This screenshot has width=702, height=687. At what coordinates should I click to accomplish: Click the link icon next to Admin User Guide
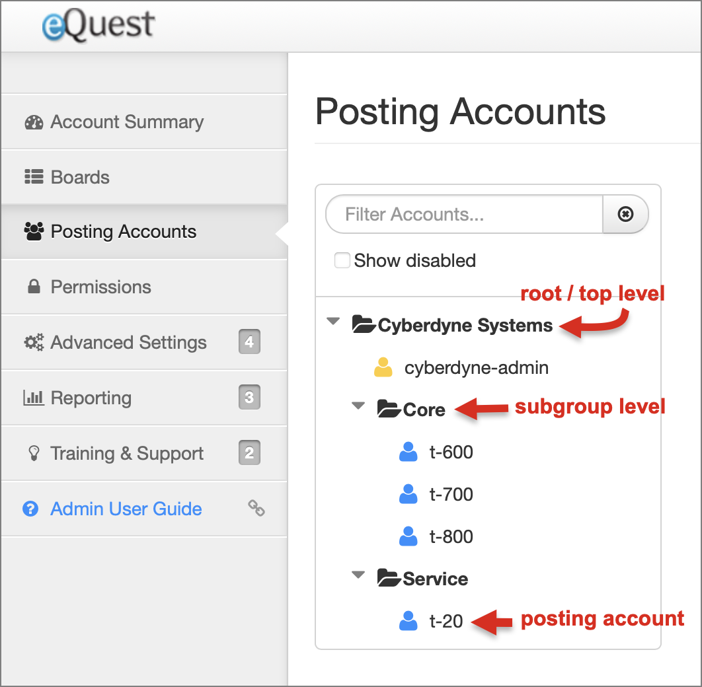[x=256, y=509]
